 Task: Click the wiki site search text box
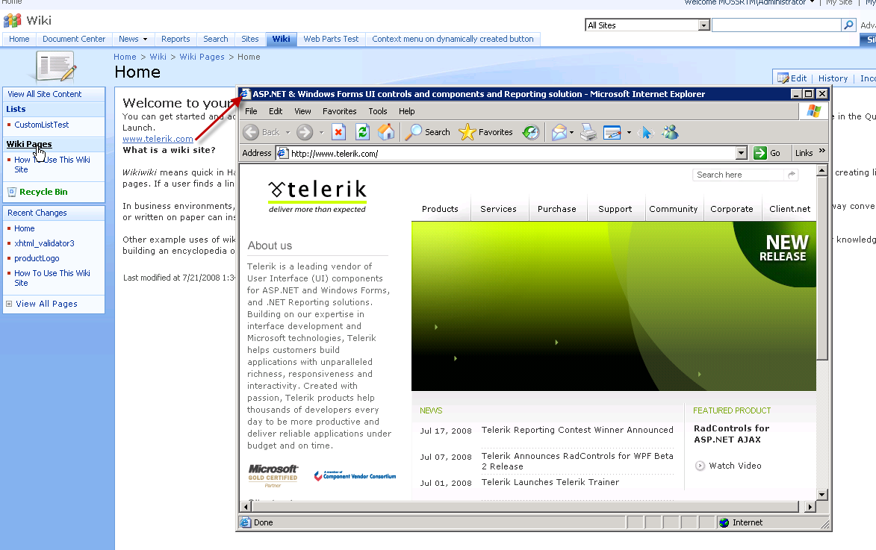click(777, 25)
